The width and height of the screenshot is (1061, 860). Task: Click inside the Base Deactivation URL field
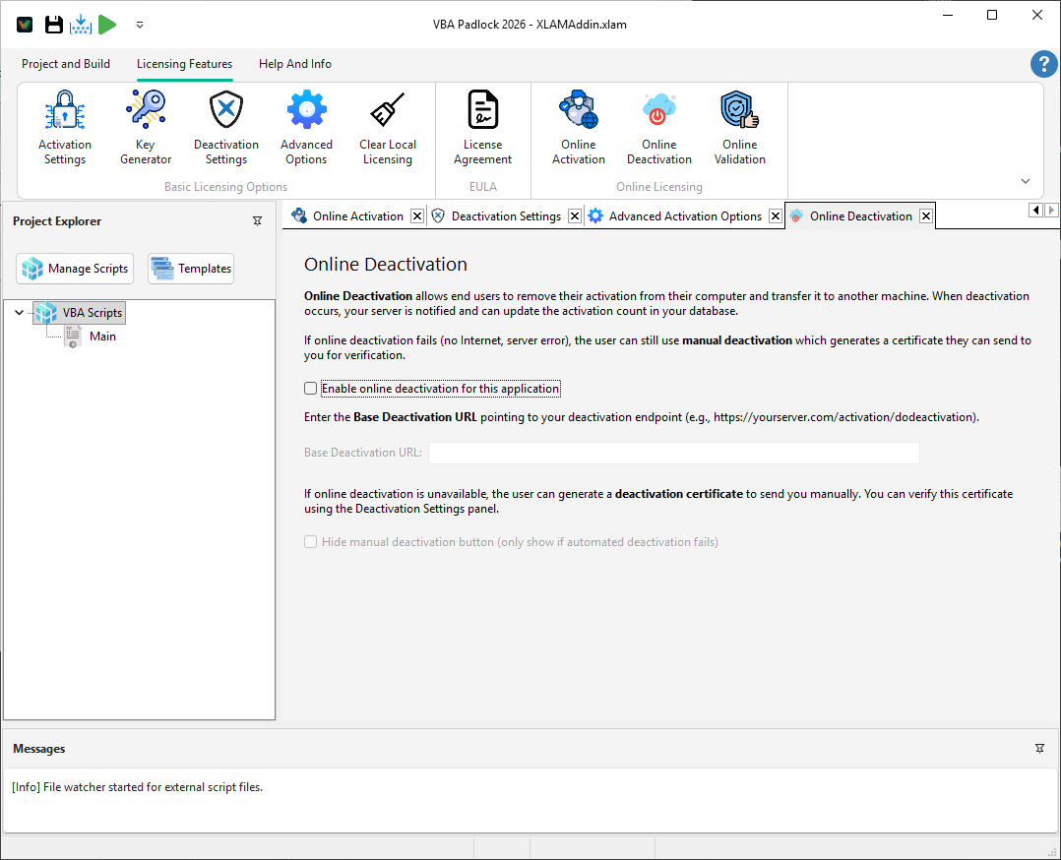pos(673,452)
